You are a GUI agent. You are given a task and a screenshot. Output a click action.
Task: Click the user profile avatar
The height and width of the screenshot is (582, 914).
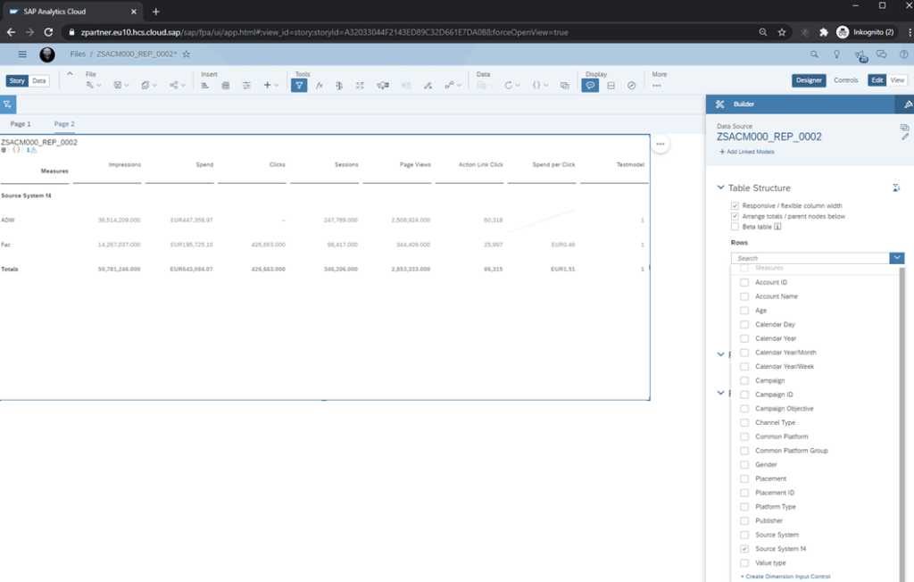[x=47, y=54]
